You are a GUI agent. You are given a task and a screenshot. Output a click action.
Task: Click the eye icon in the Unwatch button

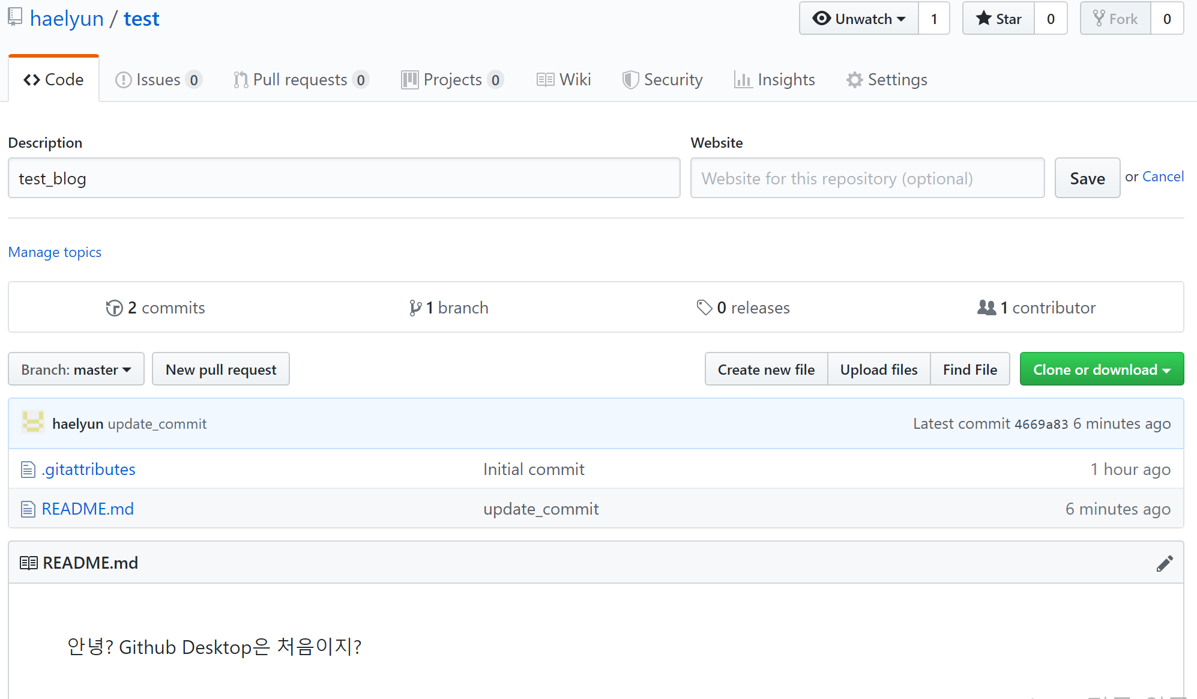(x=821, y=19)
